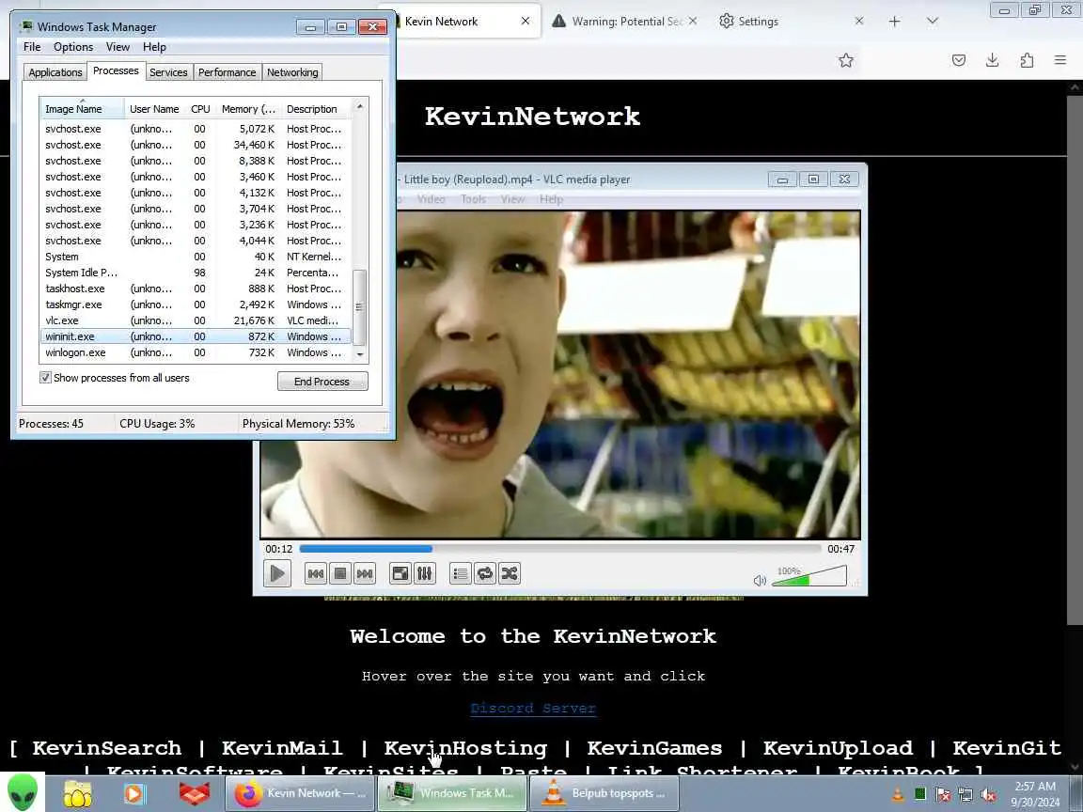
Task: Mute VLC using the speaker icon
Action: 760,581
